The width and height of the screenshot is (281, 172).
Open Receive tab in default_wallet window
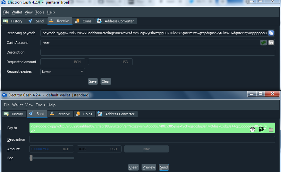point(61,114)
